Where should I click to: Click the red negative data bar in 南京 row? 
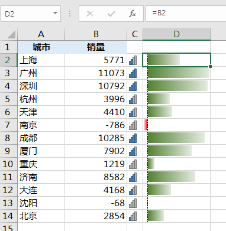(146, 125)
